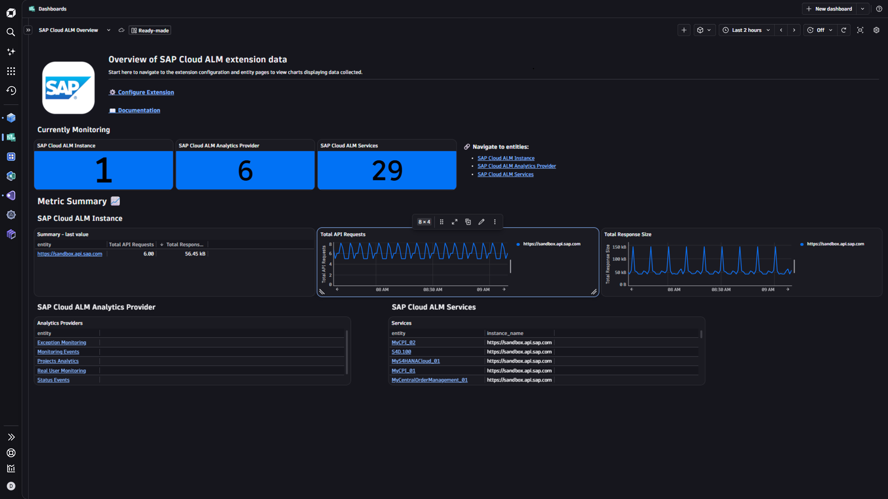This screenshot has height=499, width=888.
Task: Toggle fullscreen presentation mode icon
Action: click(860, 30)
